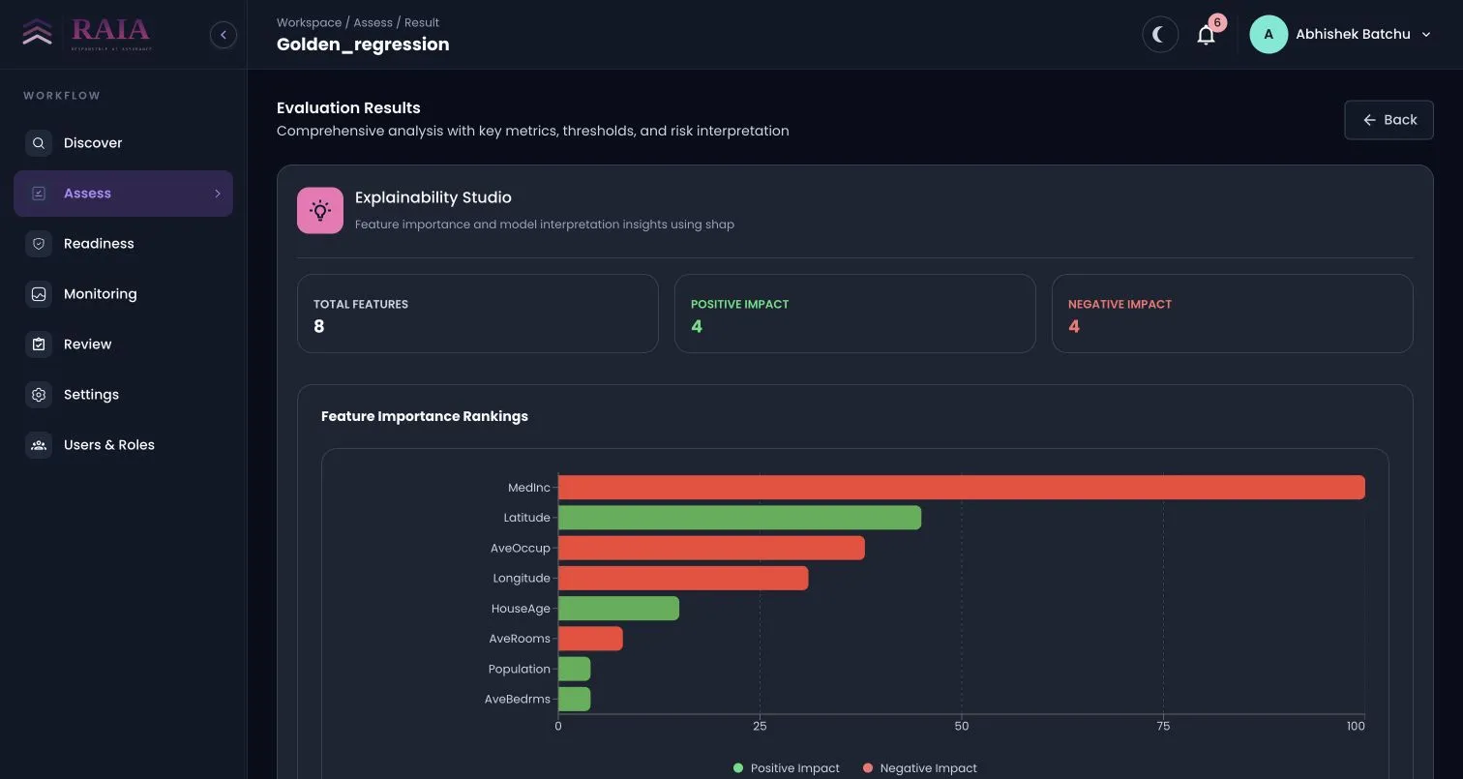
Task: Toggle Positive Impact legend series
Action: (x=787, y=768)
